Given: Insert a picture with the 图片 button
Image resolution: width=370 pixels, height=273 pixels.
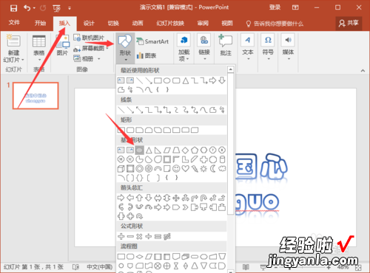Looking at the screenshot, I should click(62, 45).
